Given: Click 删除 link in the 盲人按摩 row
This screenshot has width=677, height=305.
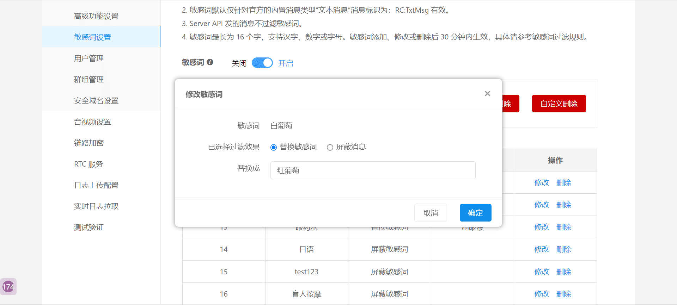Looking at the screenshot, I should (x=564, y=294).
